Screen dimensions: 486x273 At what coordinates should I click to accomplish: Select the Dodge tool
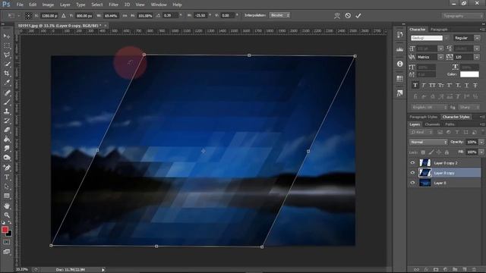pyautogui.click(x=7, y=158)
